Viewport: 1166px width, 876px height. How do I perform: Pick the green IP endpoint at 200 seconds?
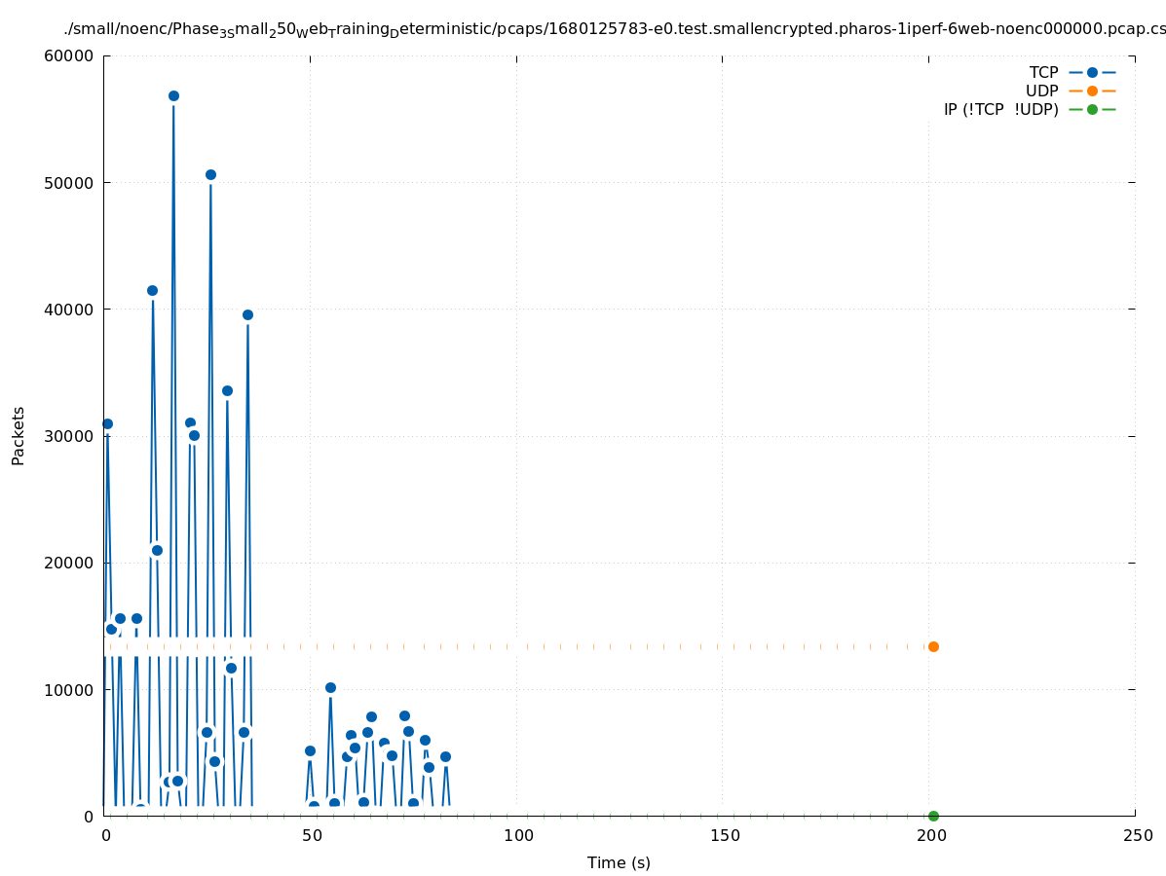pyautogui.click(x=933, y=816)
